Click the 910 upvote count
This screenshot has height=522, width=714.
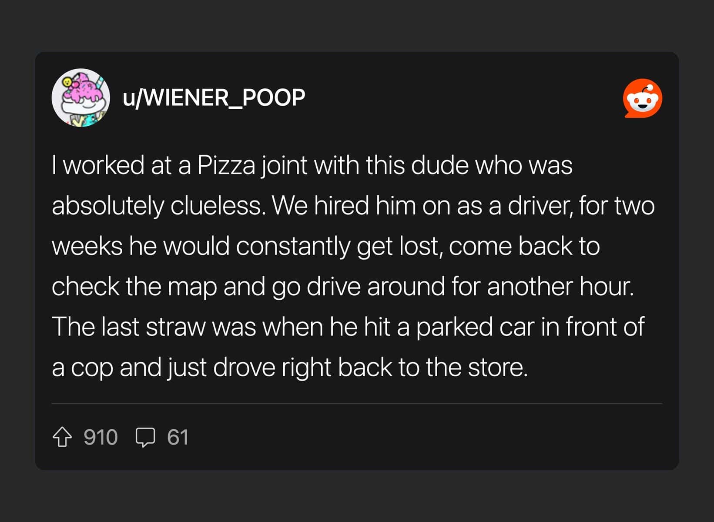click(101, 437)
